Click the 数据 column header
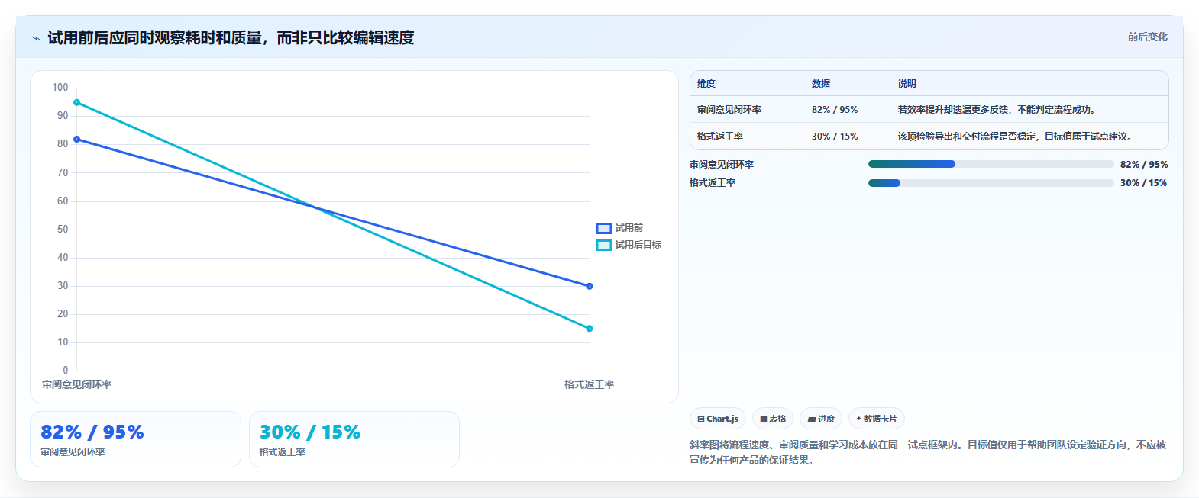1199x498 pixels. pos(821,84)
